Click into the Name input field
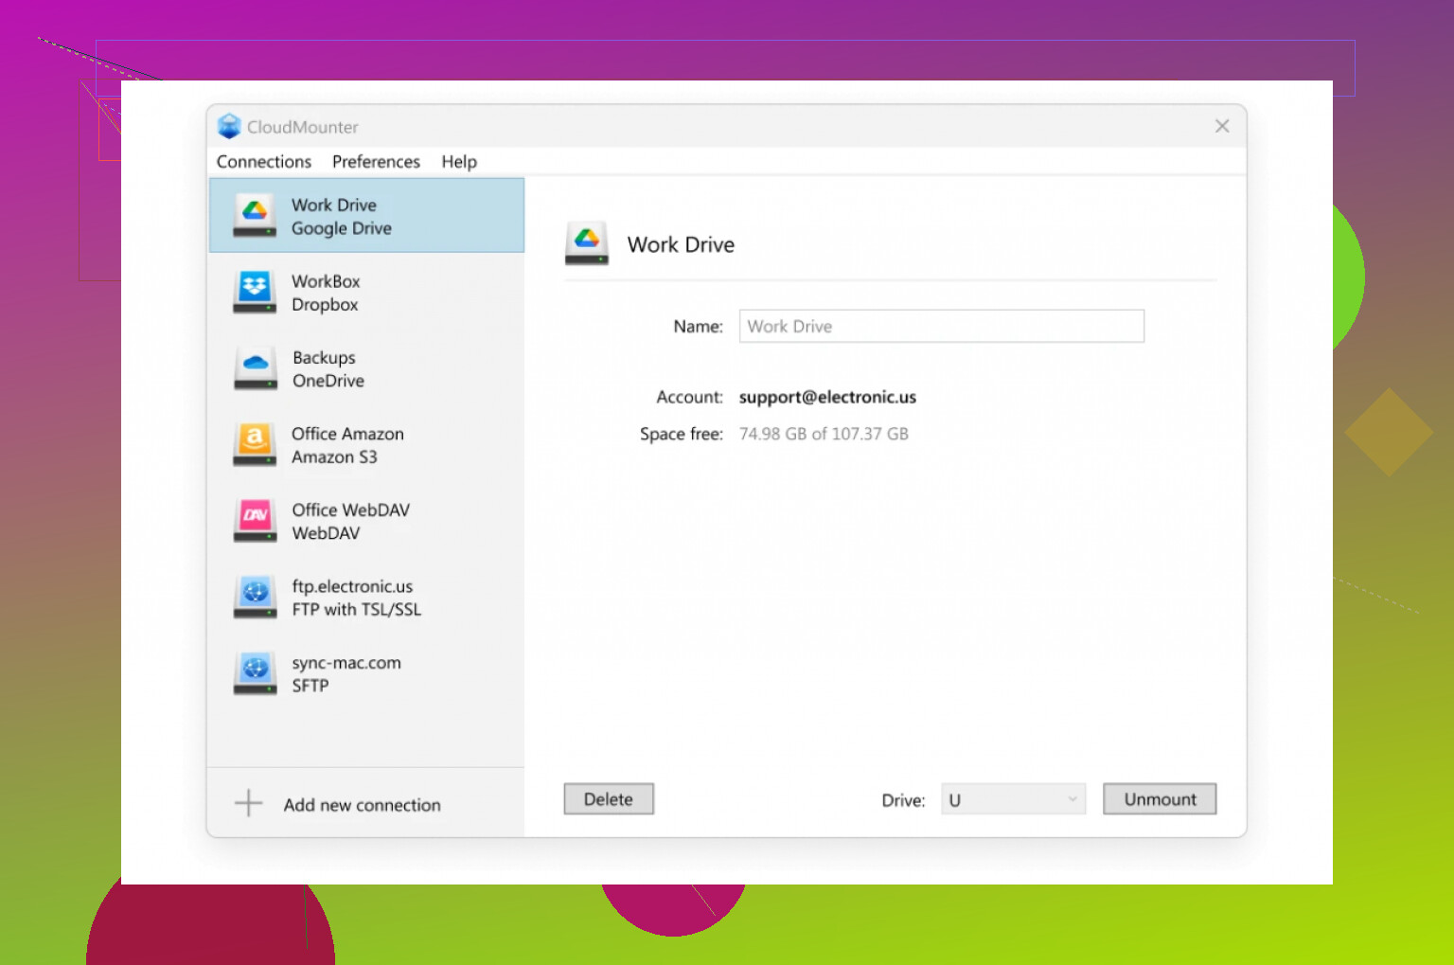Screen dimensions: 1454x965 (x=941, y=326)
